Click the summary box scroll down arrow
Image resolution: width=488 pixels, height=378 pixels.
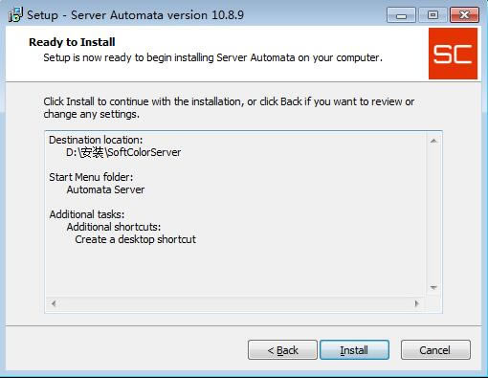coord(433,287)
